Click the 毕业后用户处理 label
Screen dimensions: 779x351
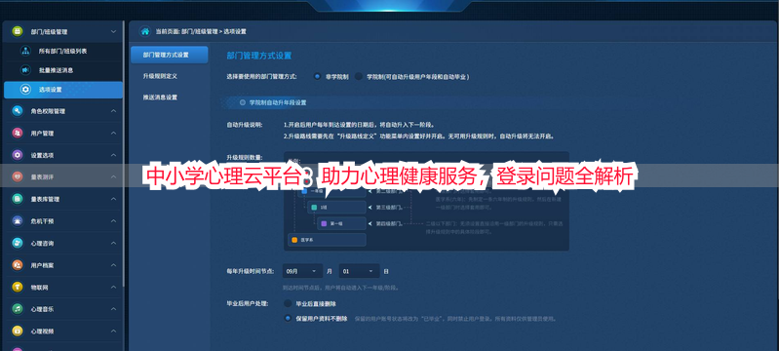click(x=247, y=303)
